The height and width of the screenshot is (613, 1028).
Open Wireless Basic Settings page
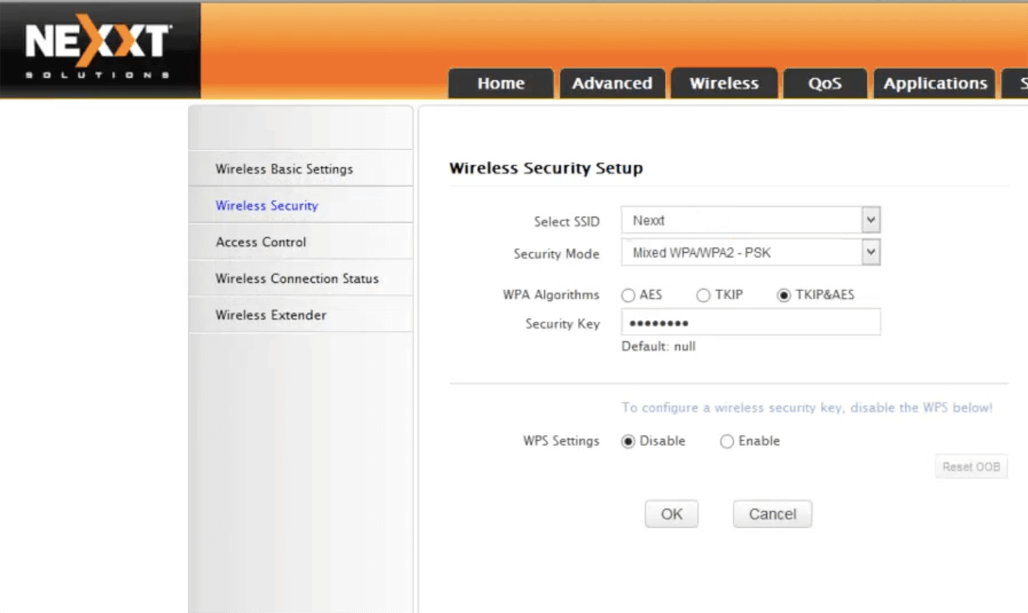click(x=284, y=169)
